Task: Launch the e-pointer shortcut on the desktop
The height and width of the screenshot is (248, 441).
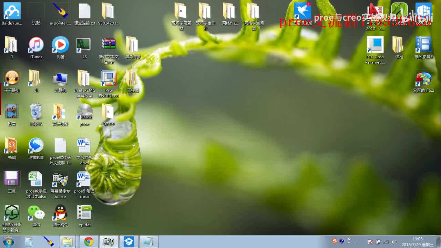Action: (60, 14)
